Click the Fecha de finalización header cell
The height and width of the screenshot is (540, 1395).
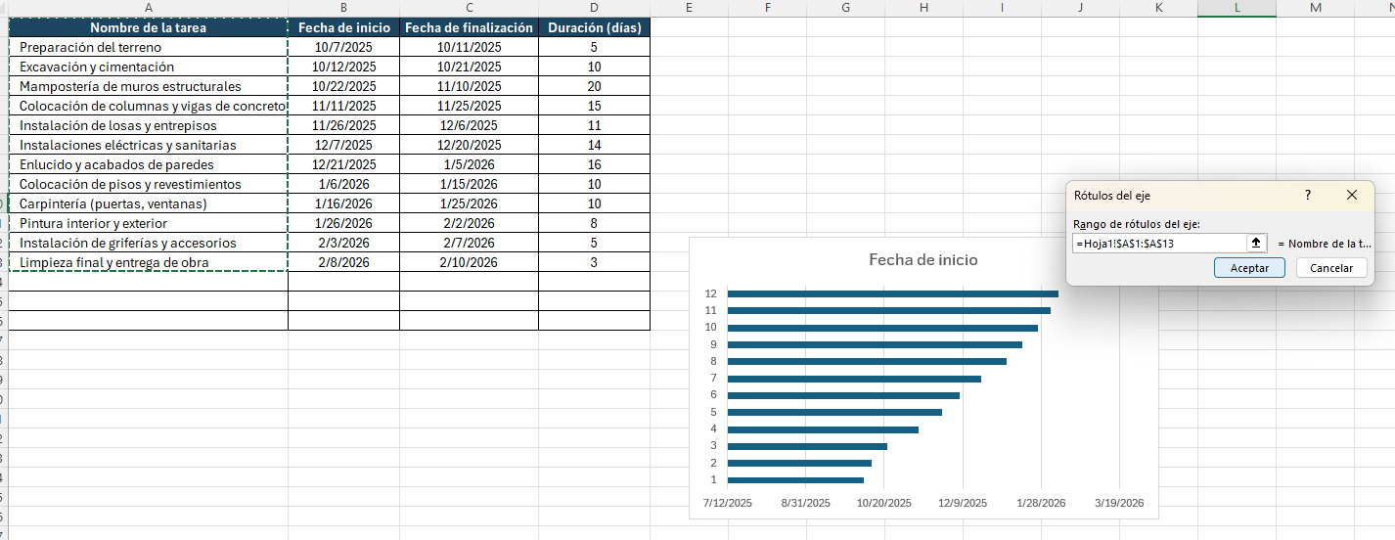coord(469,27)
